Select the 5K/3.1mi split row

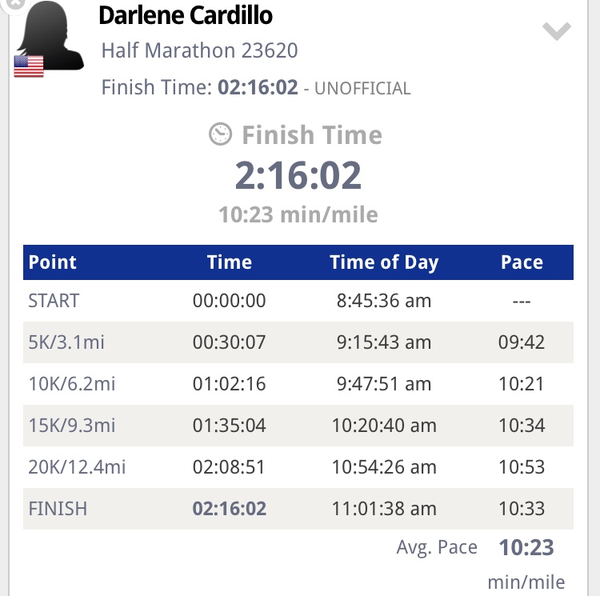coord(298,342)
